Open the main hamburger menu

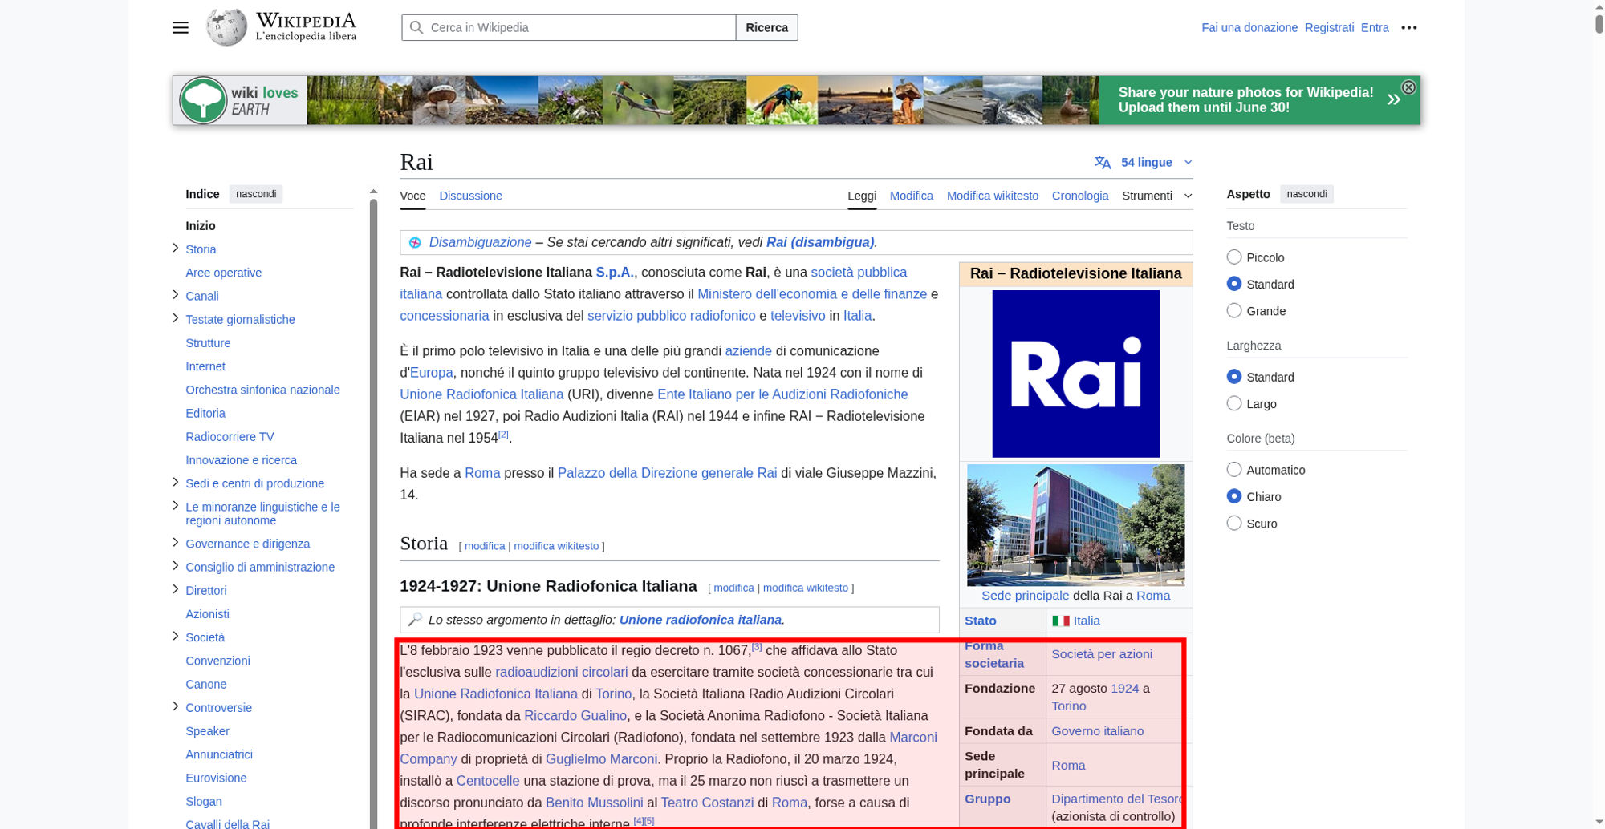click(x=181, y=27)
